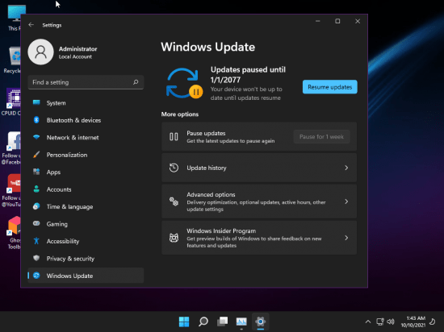Show hidden tray icons chevron
This screenshot has width=444, height=332.
pos(368,322)
